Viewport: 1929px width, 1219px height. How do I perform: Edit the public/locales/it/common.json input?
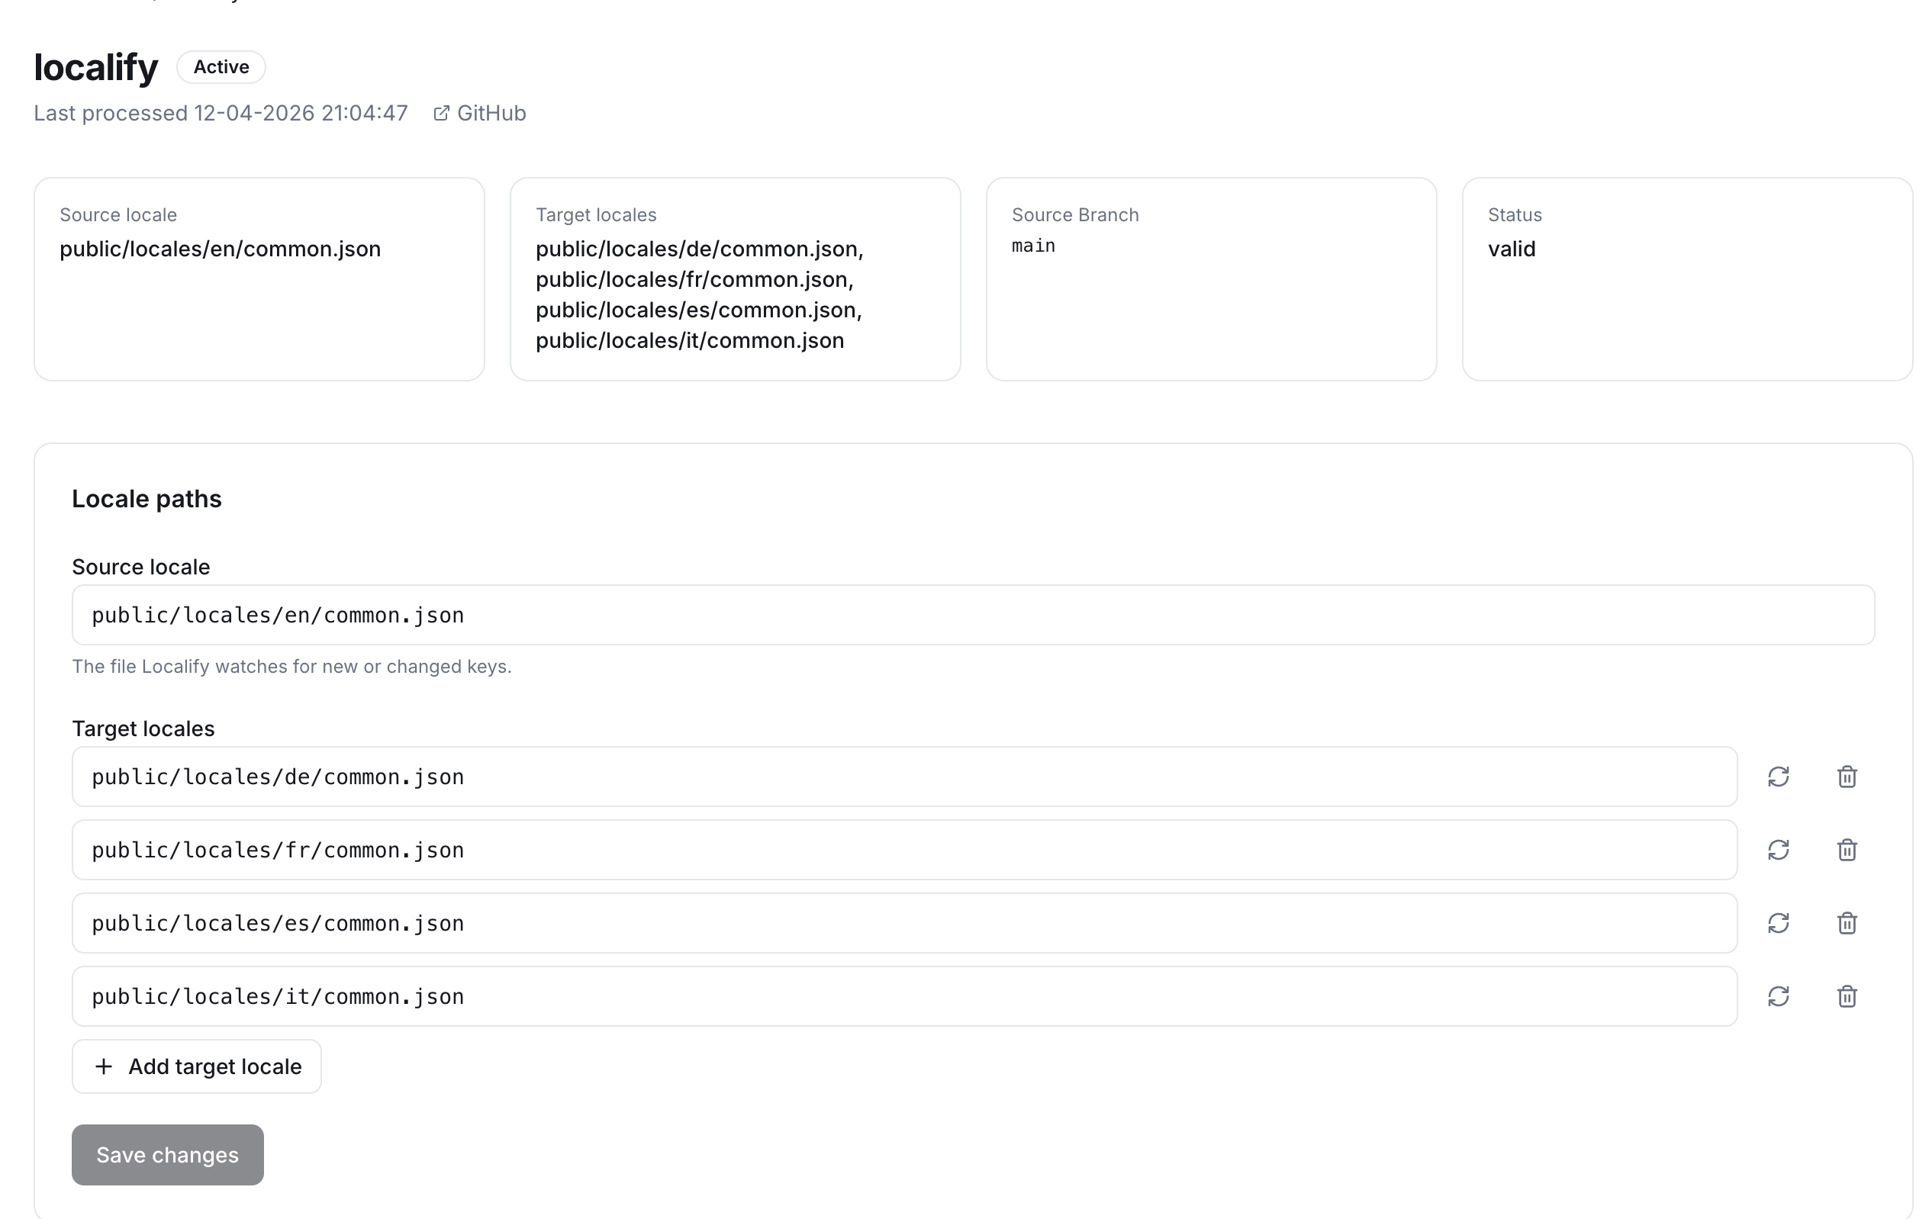904,996
